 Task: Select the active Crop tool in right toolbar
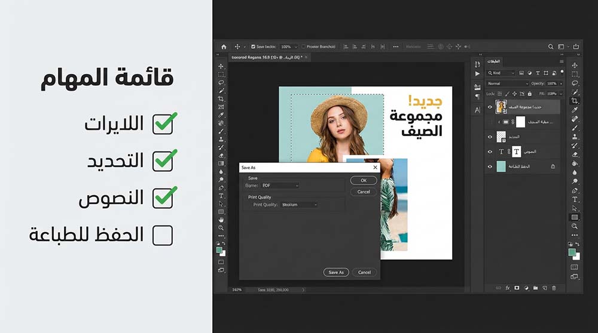575,101
